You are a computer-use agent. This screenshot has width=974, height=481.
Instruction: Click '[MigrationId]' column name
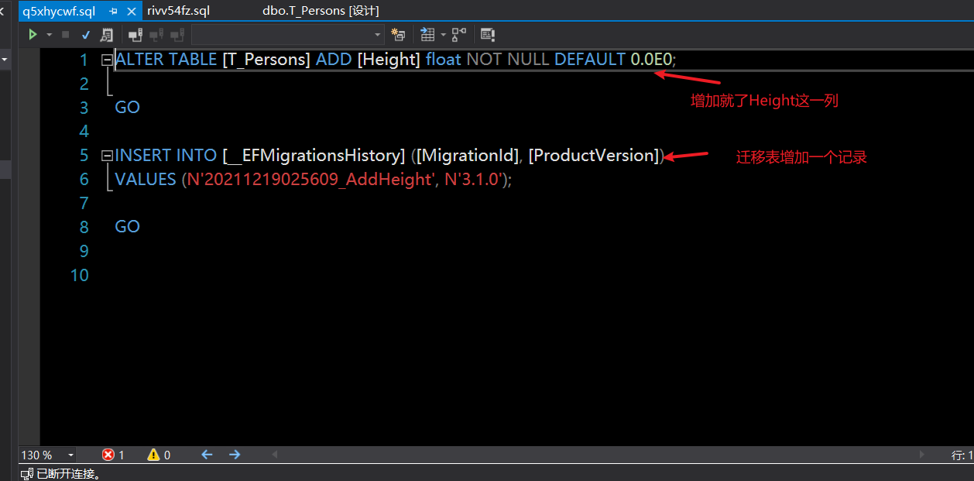468,156
